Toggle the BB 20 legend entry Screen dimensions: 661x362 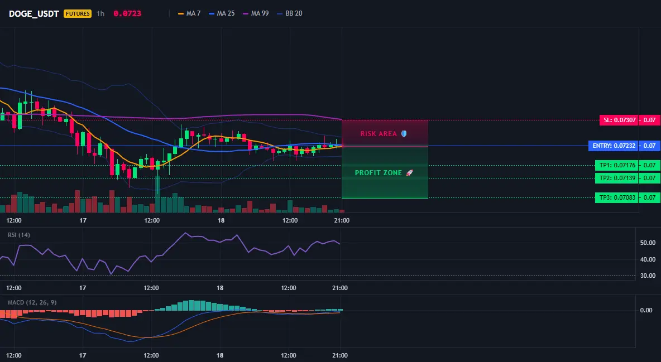pyautogui.click(x=290, y=13)
